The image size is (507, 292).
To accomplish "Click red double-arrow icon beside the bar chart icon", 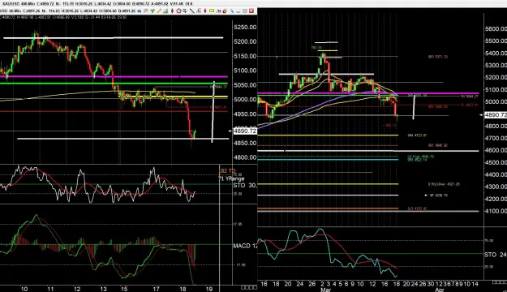I will coord(172,11).
